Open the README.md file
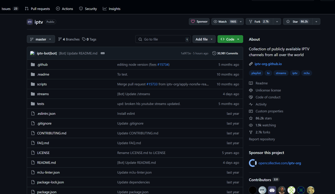Screen dimensions: 335x194 [x=47, y=163]
